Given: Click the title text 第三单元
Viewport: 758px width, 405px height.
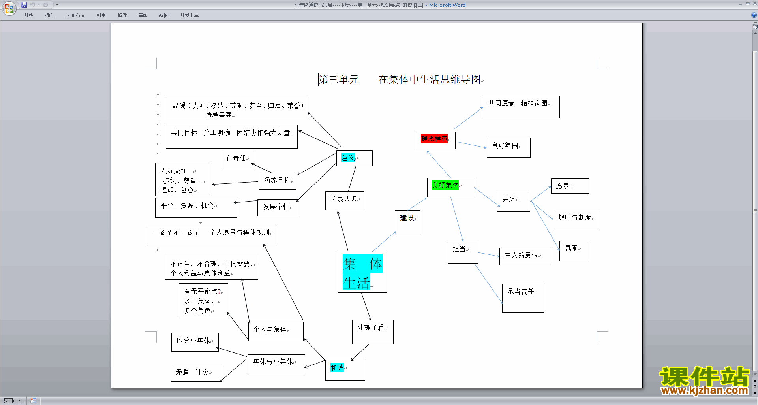Looking at the screenshot, I should pyautogui.click(x=339, y=79).
